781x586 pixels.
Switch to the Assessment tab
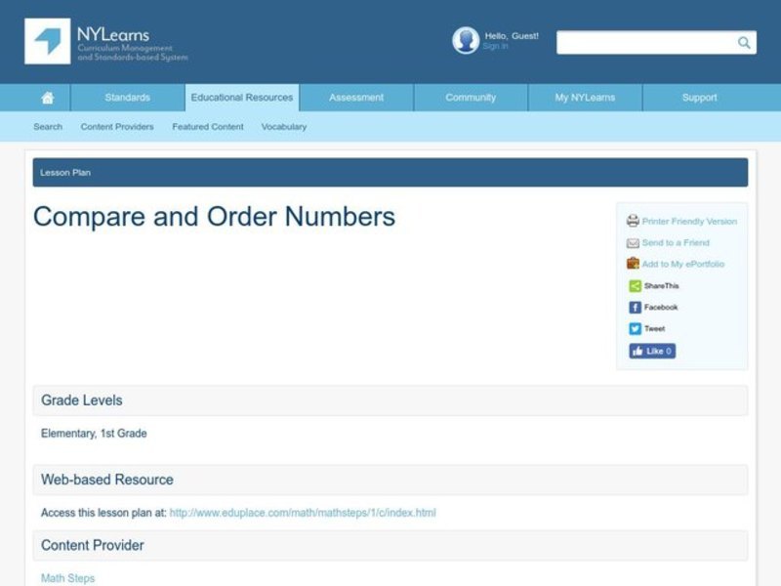click(355, 97)
